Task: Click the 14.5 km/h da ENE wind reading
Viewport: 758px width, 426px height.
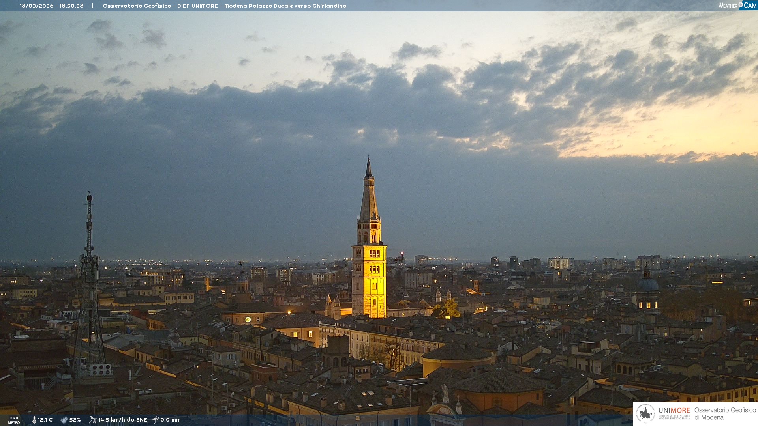Action: coord(122,420)
